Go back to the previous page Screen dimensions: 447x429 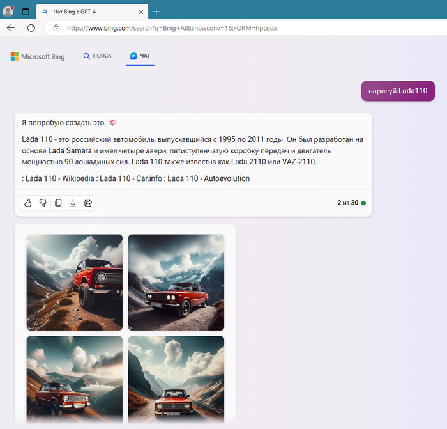click(11, 28)
